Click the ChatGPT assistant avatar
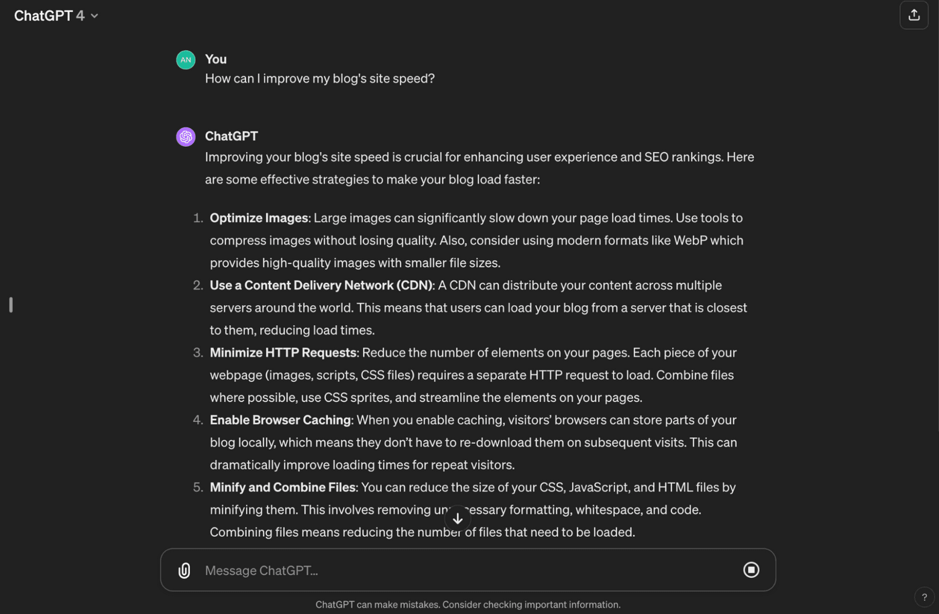 pos(185,136)
